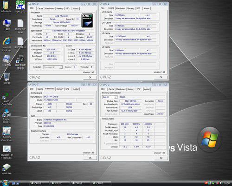
Task: Open Memory tab in the L1 D-Cache window
Action: (131, 8)
